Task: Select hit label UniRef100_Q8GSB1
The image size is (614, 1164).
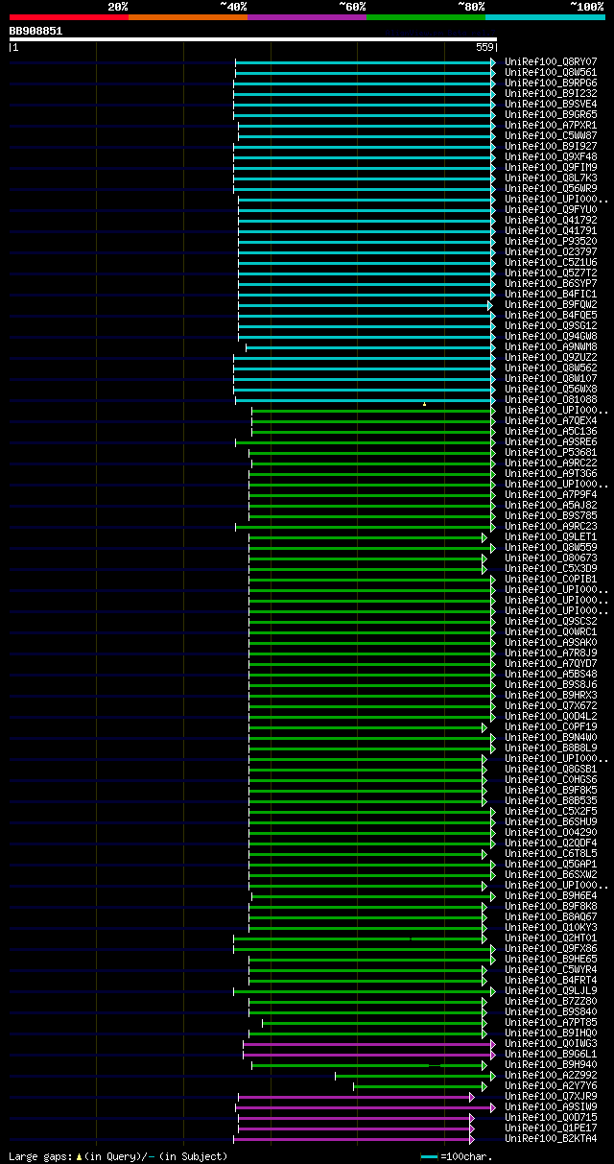Action: [x=551, y=769]
